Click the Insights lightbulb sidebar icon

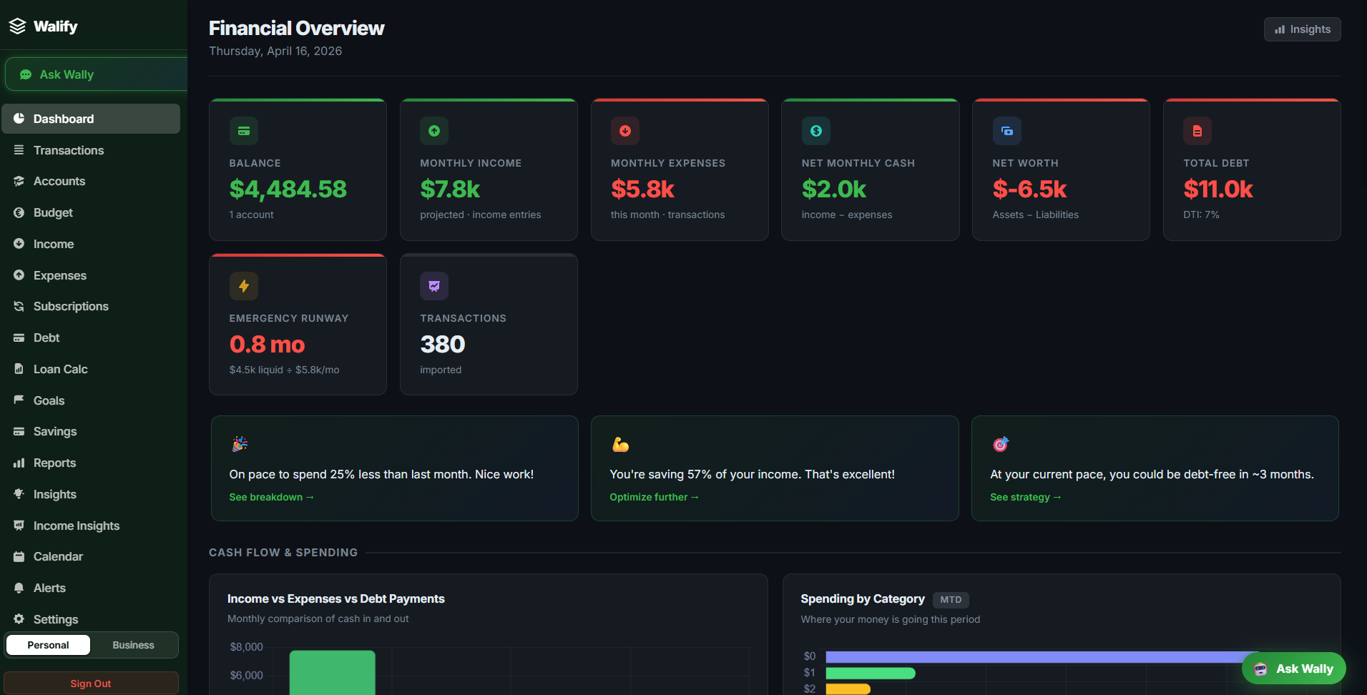tap(19, 494)
